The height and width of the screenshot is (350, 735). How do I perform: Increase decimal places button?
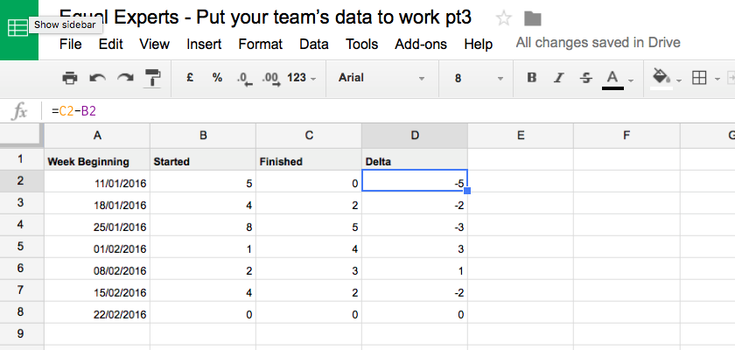pyautogui.click(x=271, y=79)
